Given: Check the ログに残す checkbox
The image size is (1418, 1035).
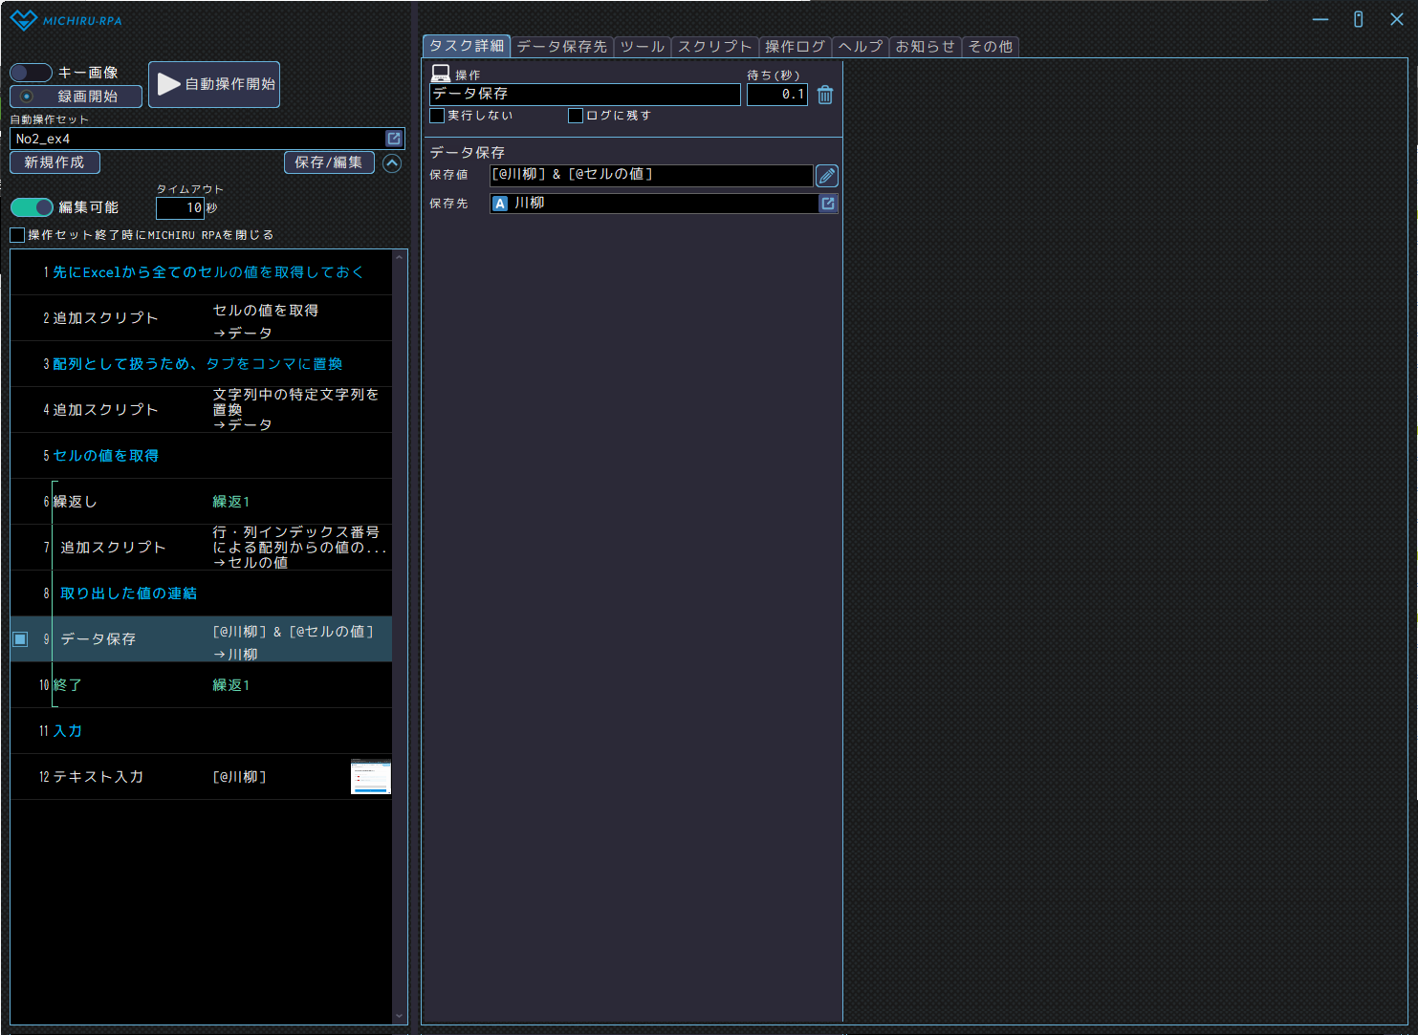Looking at the screenshot, I should (576, 116).
